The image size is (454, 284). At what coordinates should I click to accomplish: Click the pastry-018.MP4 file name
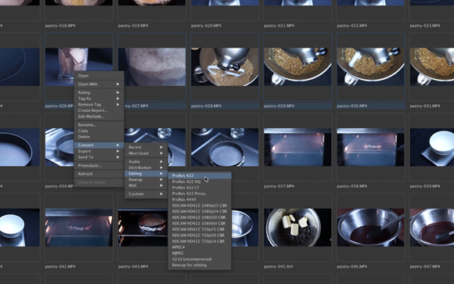[60, 26]
